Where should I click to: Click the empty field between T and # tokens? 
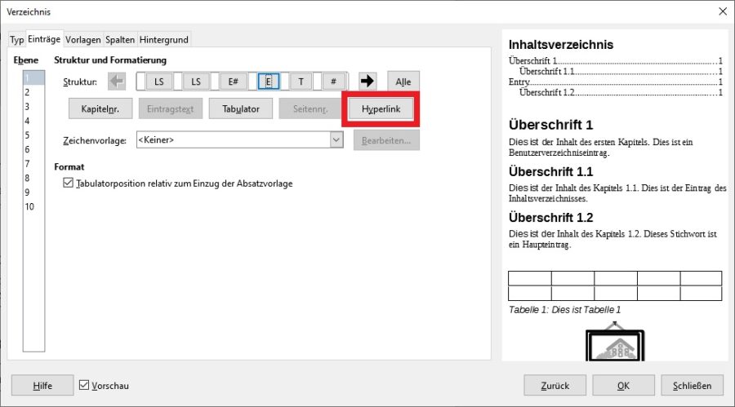click(318, 82)
